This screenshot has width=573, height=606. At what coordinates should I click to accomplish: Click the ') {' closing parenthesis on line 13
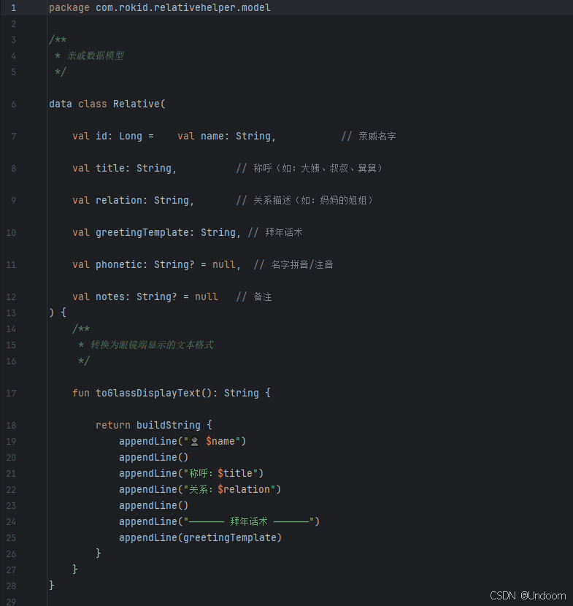(x=58, y=312)
